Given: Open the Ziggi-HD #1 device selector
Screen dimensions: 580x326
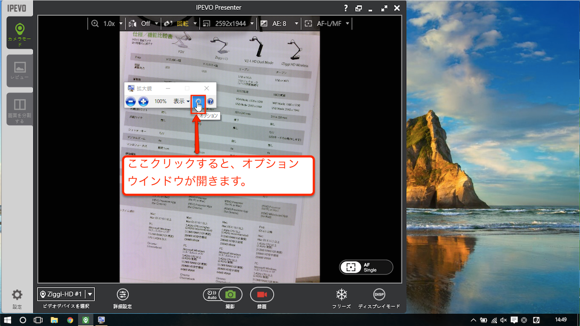Looking at the screenshot, I should click(66, 294).
